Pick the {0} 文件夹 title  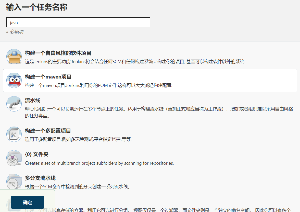click(x=36, y=154)
